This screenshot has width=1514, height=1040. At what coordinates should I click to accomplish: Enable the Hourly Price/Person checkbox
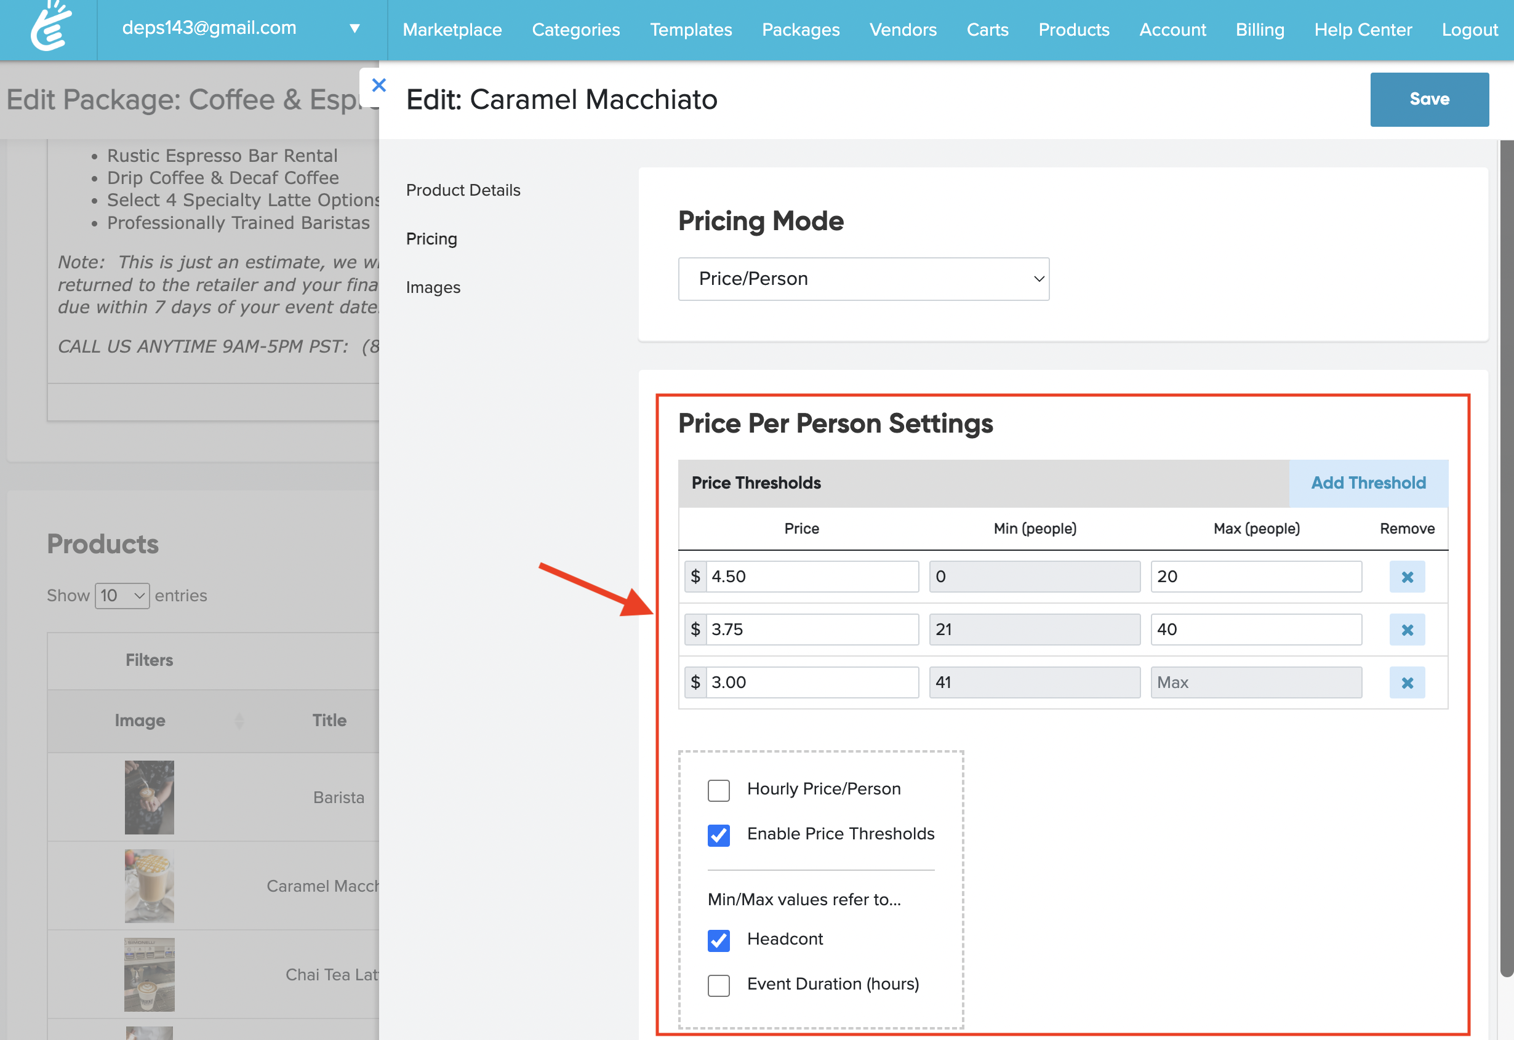(718, 790)
